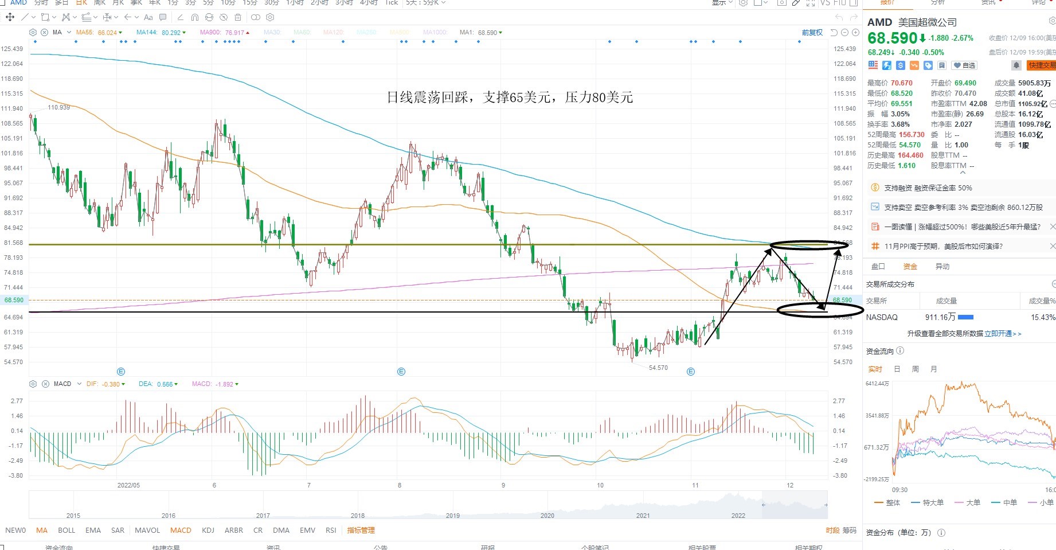Open the rectangle tool options arrow

pyautogui.click(x=54, y=17)
